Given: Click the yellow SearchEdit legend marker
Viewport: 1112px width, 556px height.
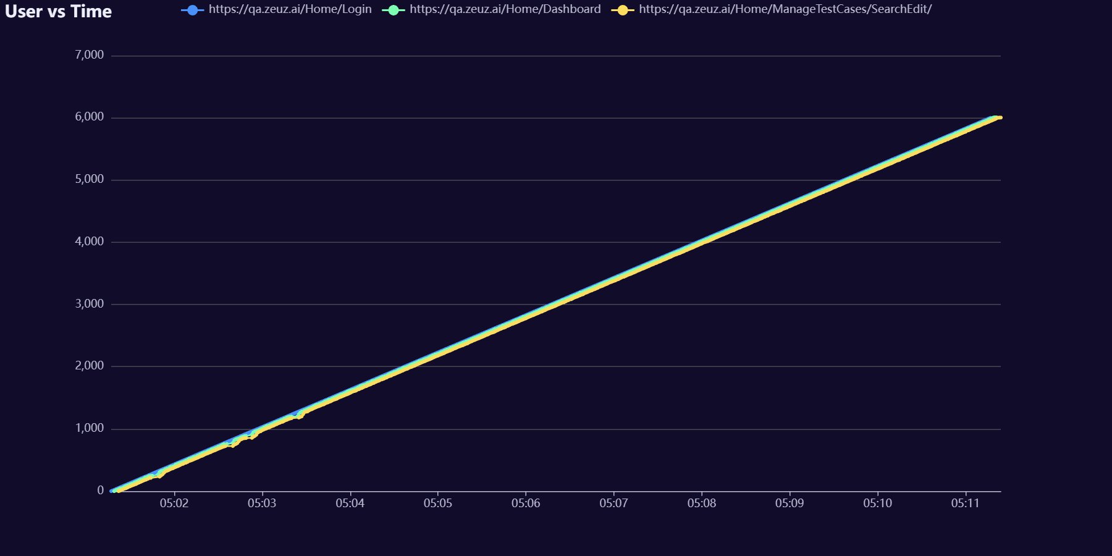Looking at the screenshot, I should click(x=623, y=10).
